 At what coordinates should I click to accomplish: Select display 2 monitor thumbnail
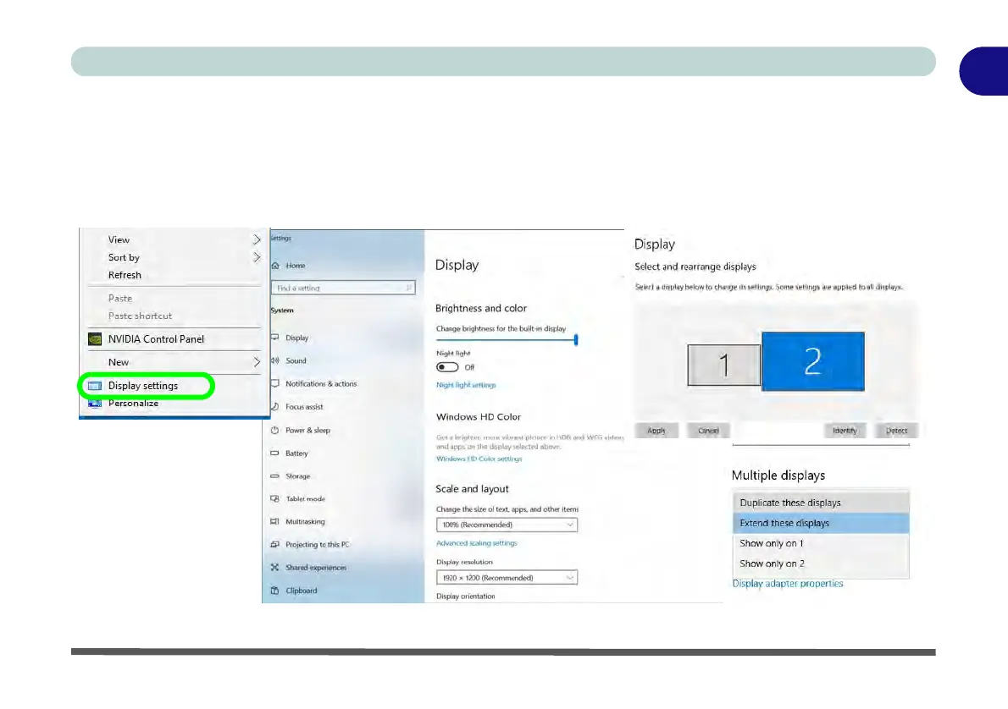(x=812, y=361)
